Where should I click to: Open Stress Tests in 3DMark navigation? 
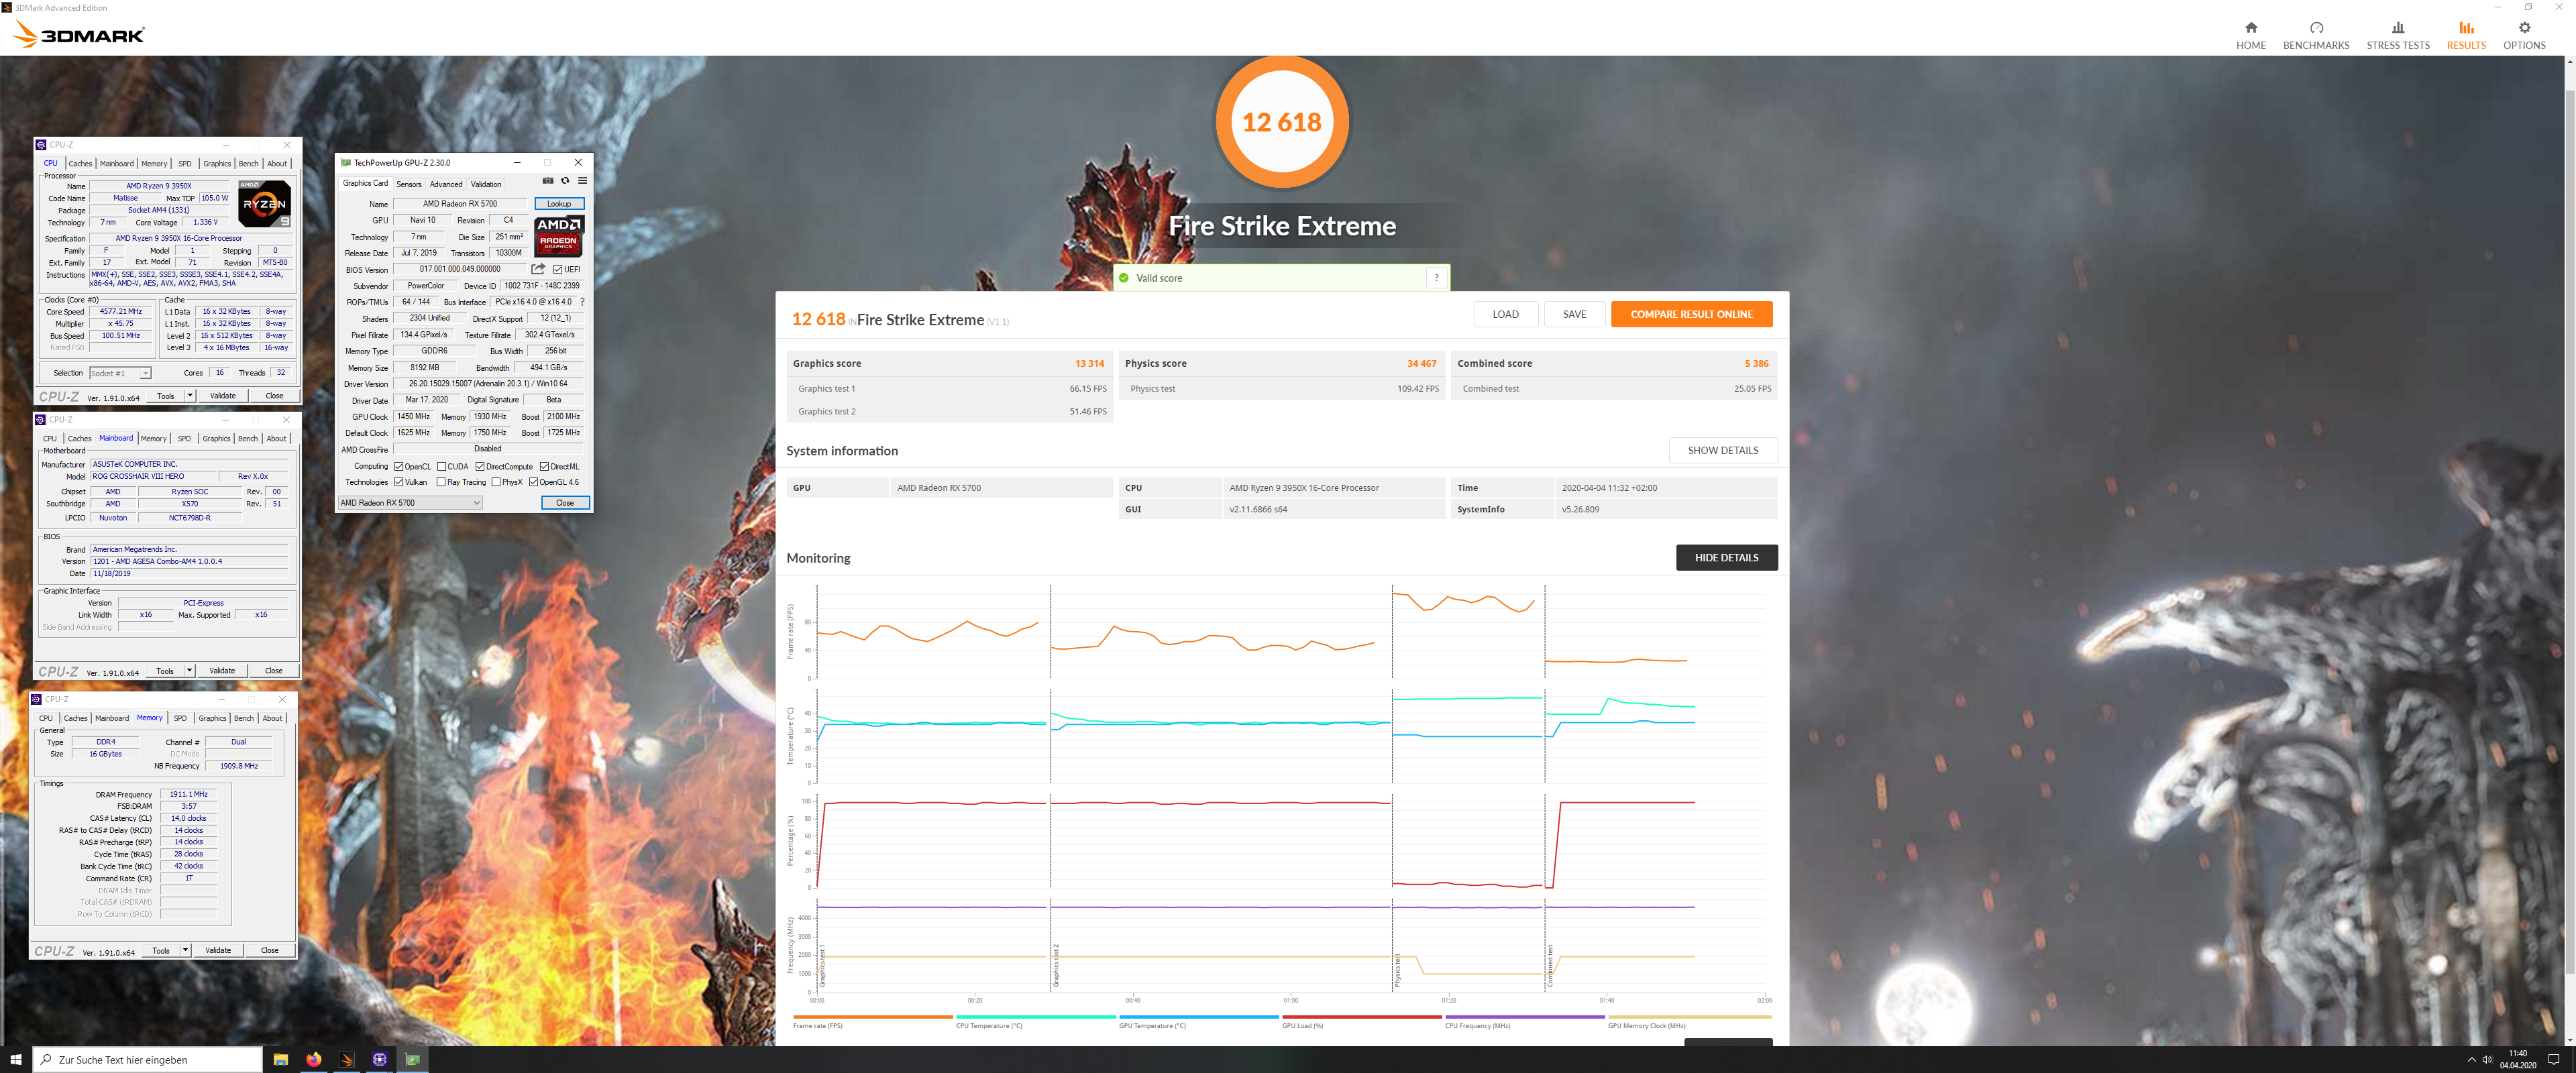(x=2397, y=35)
